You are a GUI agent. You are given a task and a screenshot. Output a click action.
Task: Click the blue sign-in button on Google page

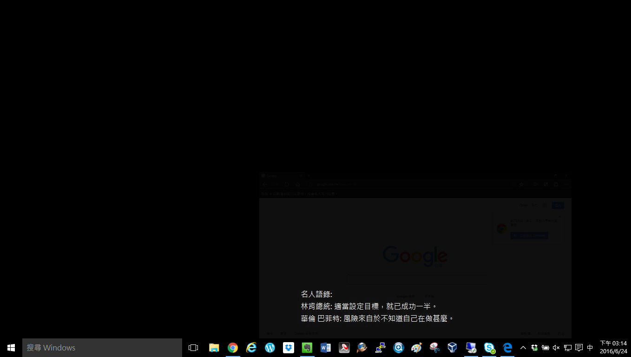pos(558,205)
